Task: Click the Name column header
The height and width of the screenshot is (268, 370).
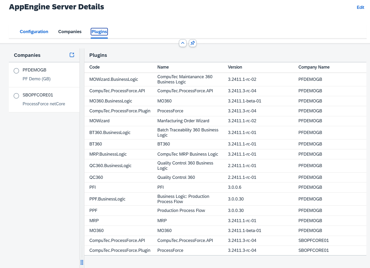Action: [x=163, y=67]
